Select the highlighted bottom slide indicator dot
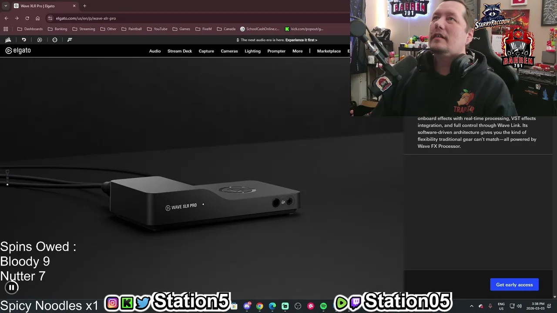This screenshot has height=313, width=557. pos(7,184)
